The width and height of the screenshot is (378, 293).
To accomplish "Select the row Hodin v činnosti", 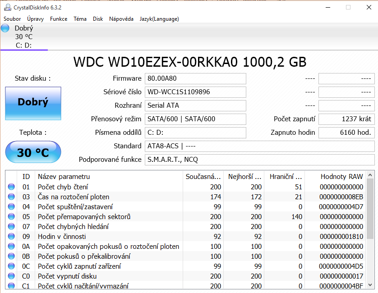I will pos(185,236).
